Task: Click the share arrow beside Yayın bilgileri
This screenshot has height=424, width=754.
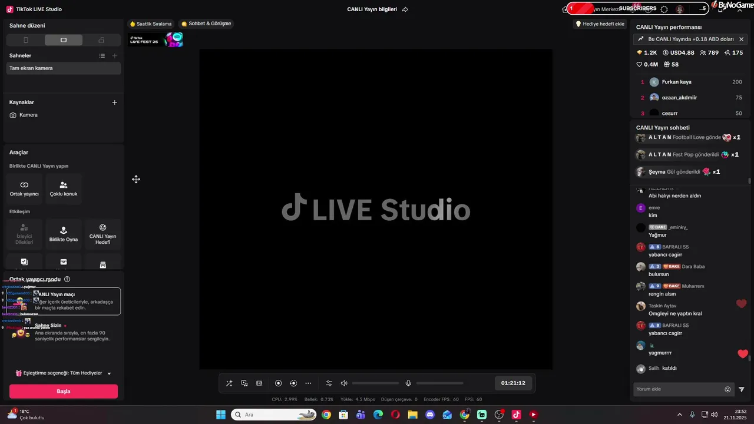Action: tap(405, 9)
